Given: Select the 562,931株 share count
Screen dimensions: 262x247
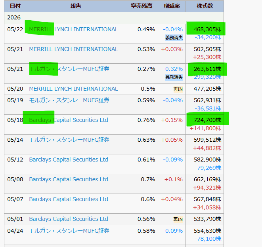Looking at the screenshot, I should (x=207, y=100).
